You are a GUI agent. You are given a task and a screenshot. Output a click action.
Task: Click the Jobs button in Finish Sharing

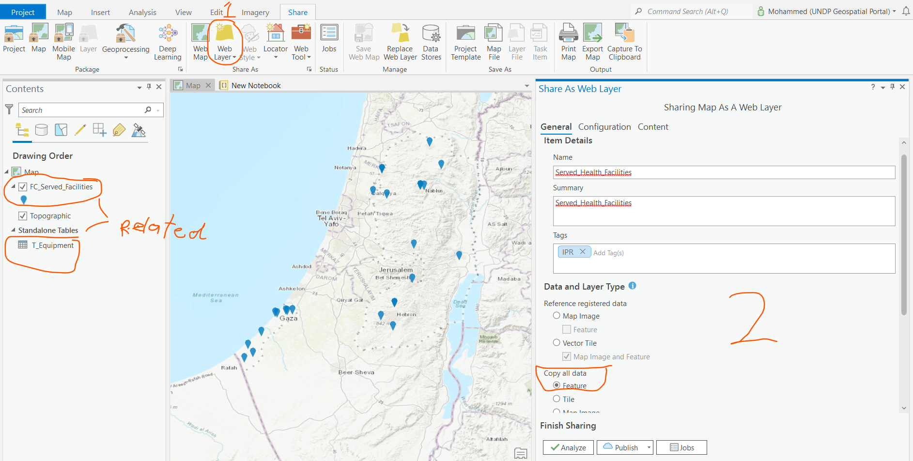(x=681, y=447)
